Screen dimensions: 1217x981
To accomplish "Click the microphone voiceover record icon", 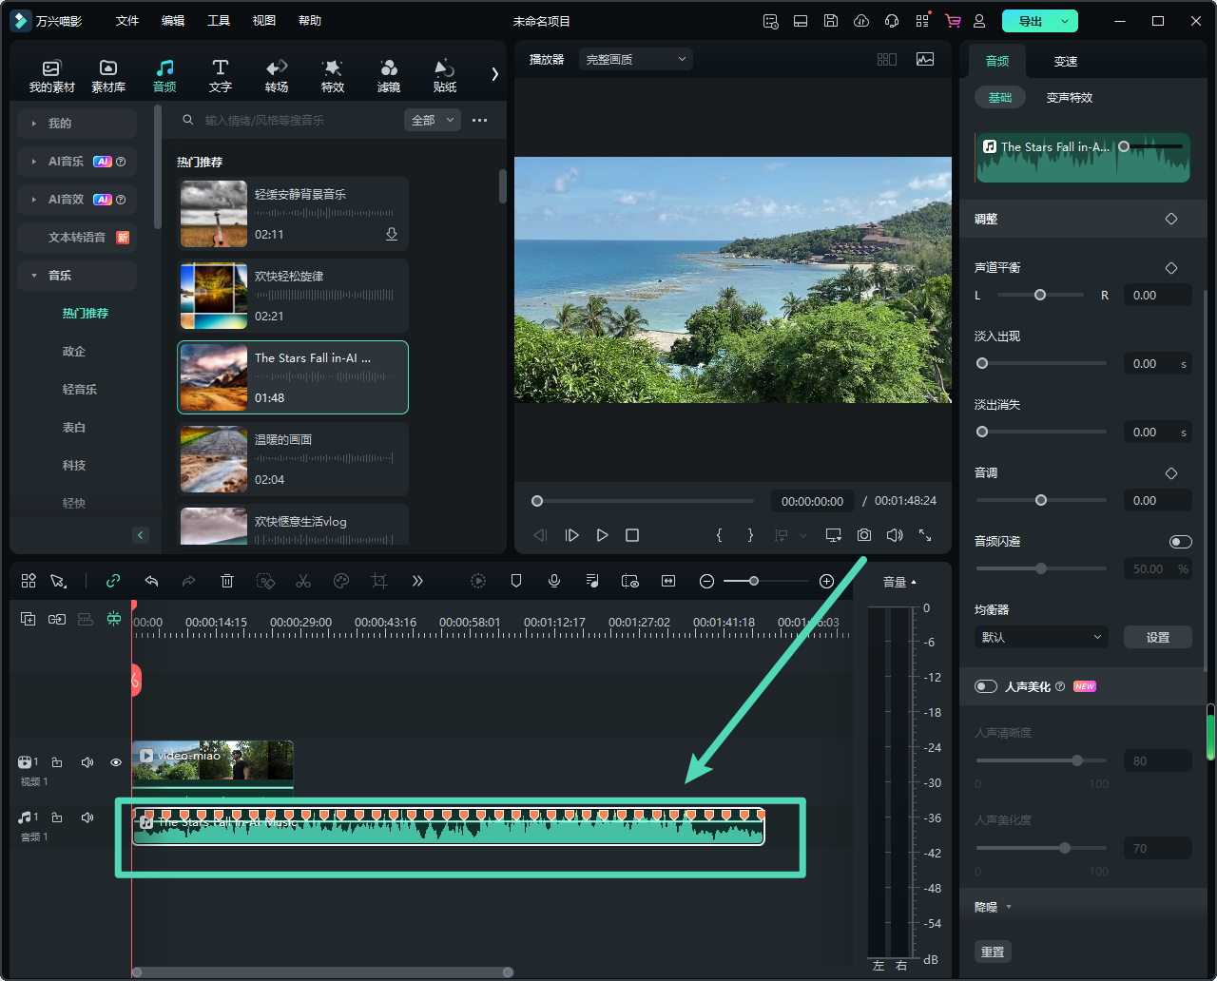I will [x=554, y=581].
